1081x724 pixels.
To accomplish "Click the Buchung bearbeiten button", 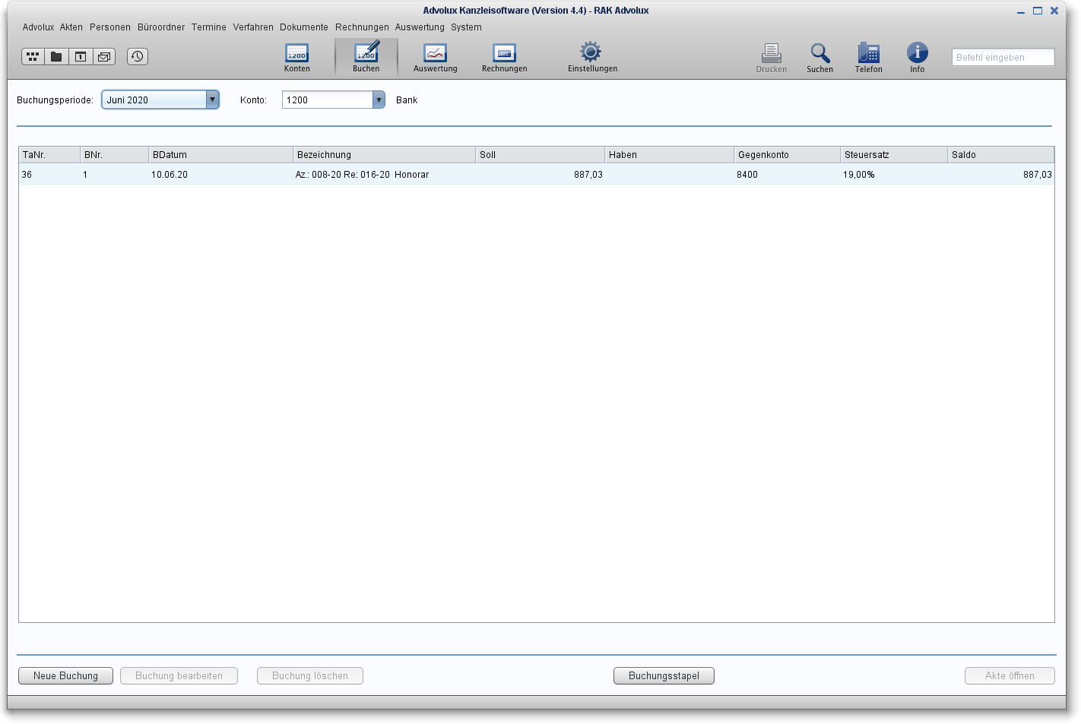I will [179, 675].
